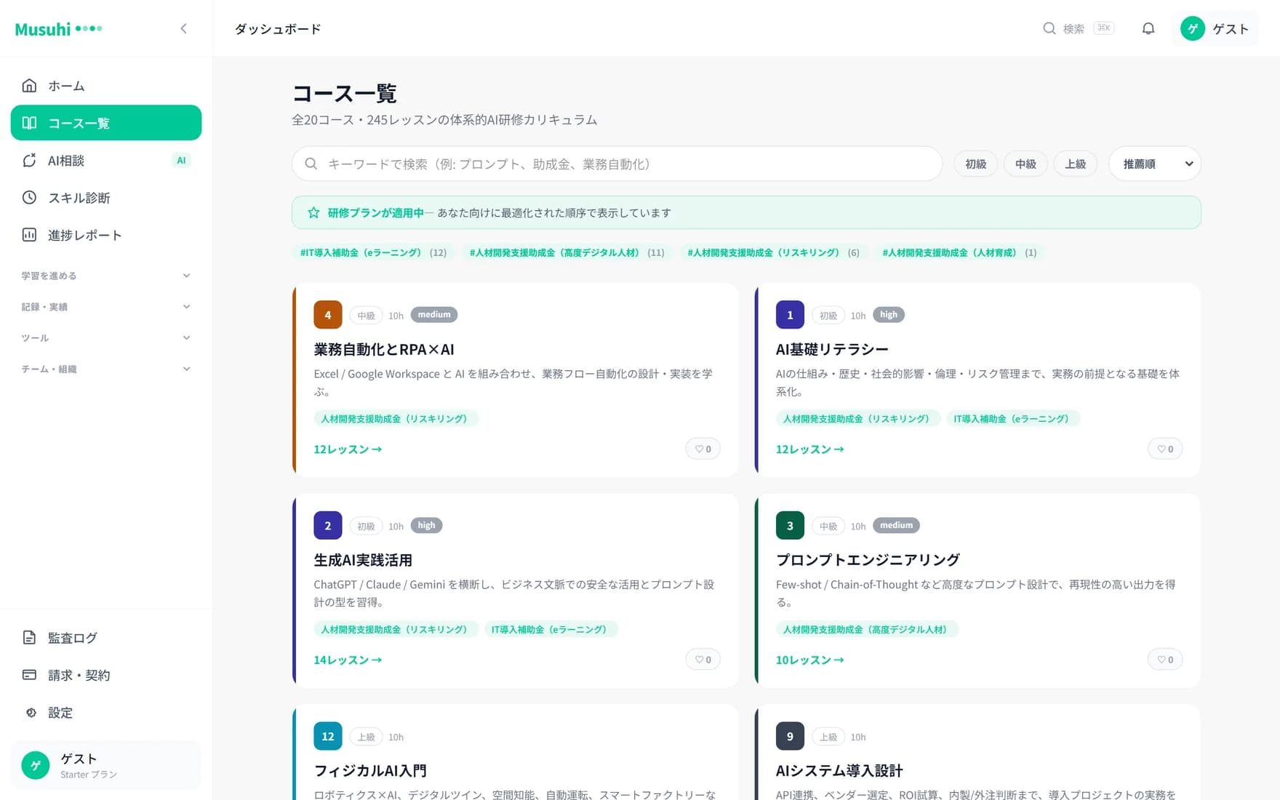Open the 10レッスン link
The width and height of the screenshot is (1280, 800).
809,660
